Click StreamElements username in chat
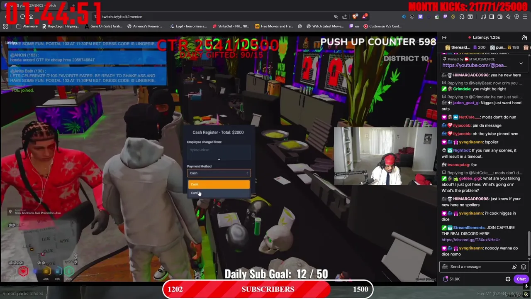Viewport: 531px width, 299px height. coord(469,228)
